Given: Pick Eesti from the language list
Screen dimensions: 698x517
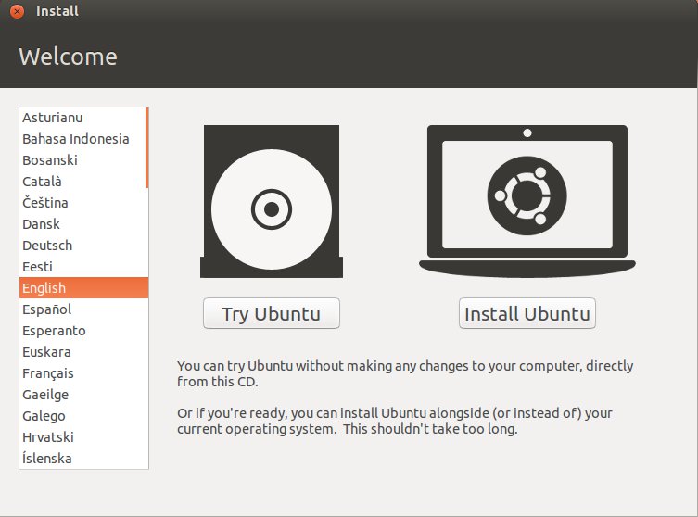Looking at the screenshot, I should [83, 267].
